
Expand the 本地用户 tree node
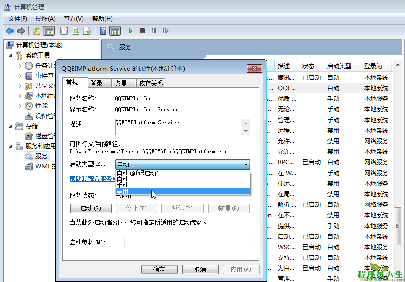tap(20, 96)
